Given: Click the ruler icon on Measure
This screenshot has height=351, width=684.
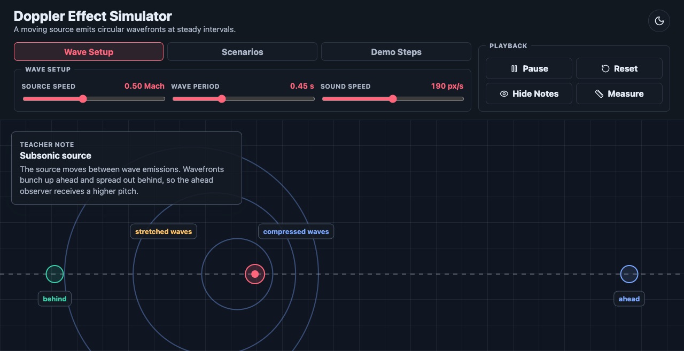Looking at the screenshot, I should (x=599, y=93).
